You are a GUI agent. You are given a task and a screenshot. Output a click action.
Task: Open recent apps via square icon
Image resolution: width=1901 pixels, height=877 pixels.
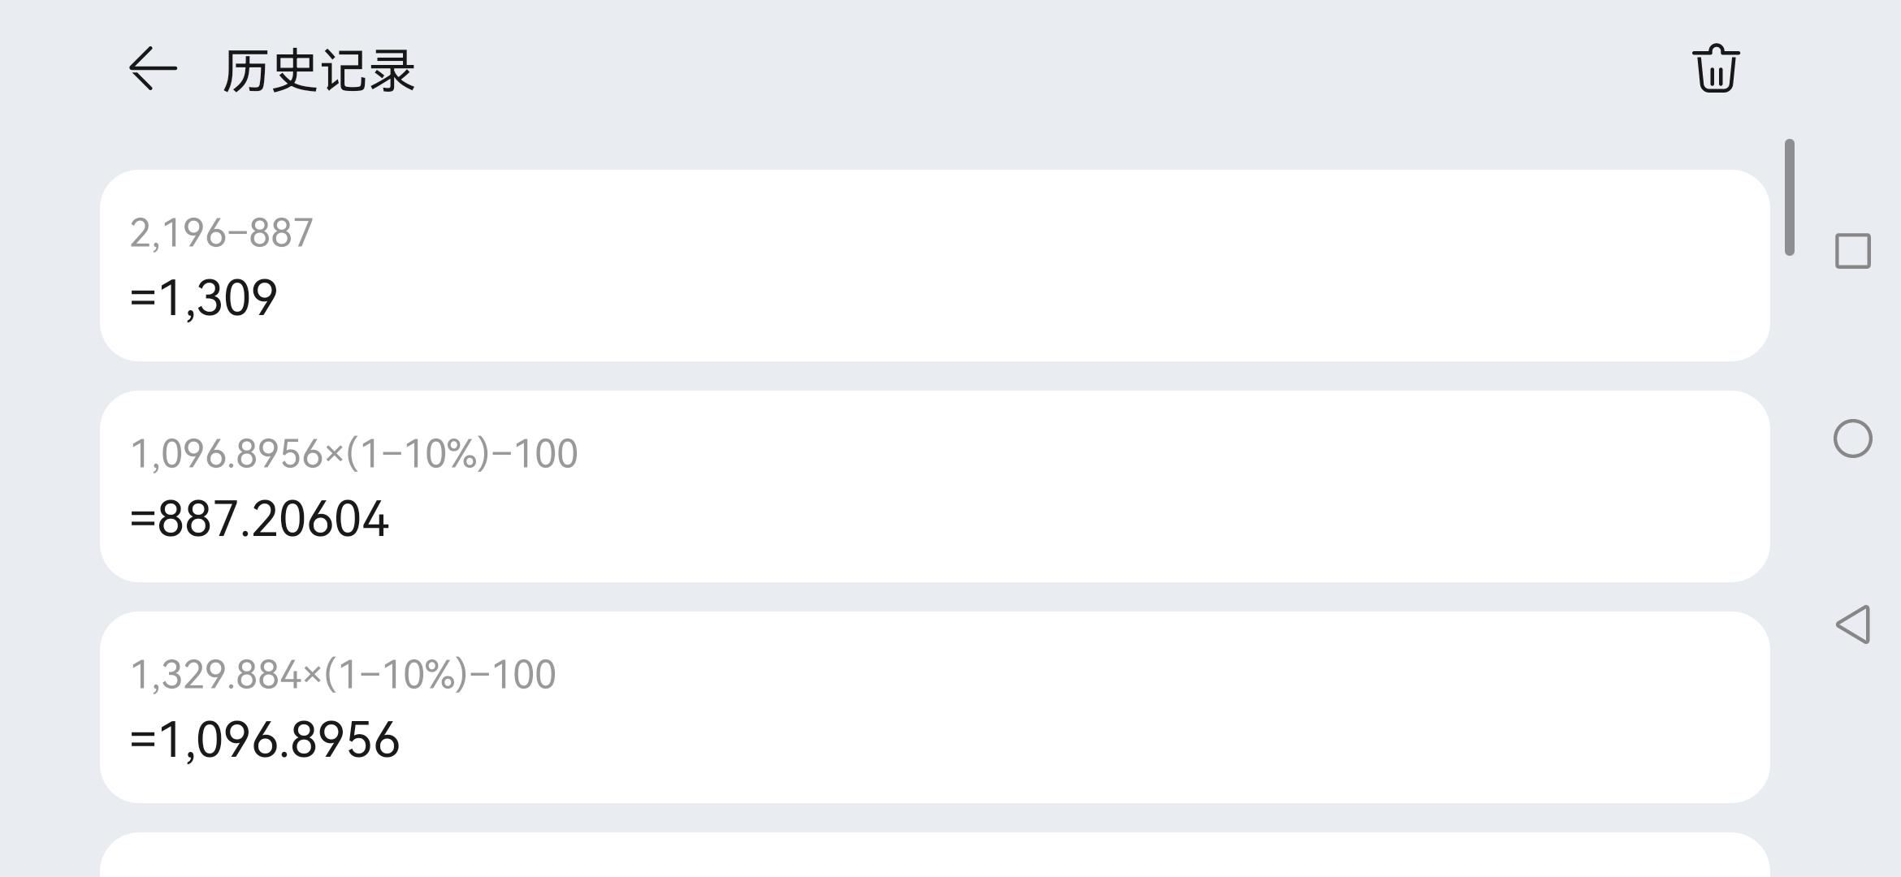(x=1853, y=251)
